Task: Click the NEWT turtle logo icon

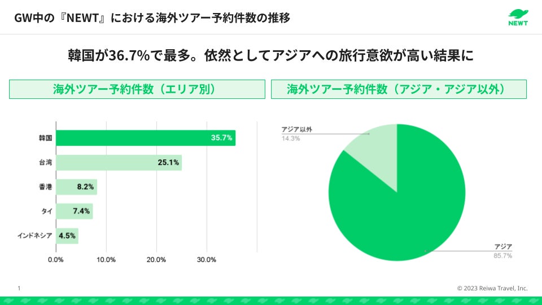Action: click(517, 14)
